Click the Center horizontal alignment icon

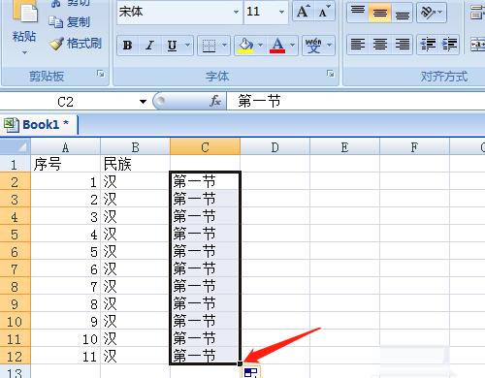tap(380, 45)
